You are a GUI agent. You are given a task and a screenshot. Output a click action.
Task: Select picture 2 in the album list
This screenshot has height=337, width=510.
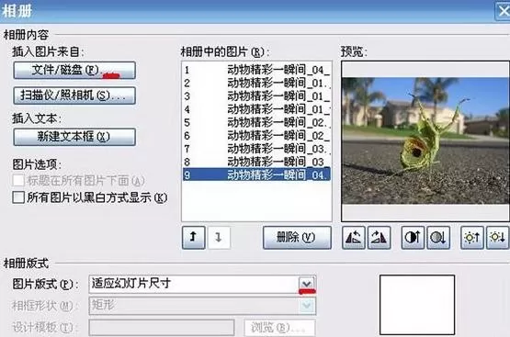click(x=256, y=84)
